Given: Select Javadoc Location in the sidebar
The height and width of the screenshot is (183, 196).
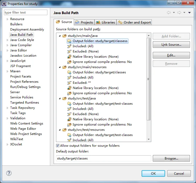Looking at the screenshot, I should pos(23,56).
